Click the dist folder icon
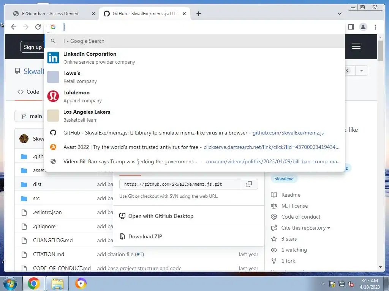 coord(24,185)
